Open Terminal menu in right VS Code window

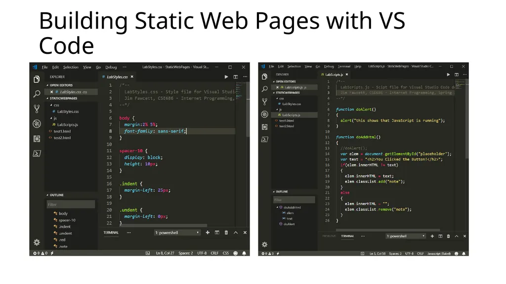click(344, 67)
